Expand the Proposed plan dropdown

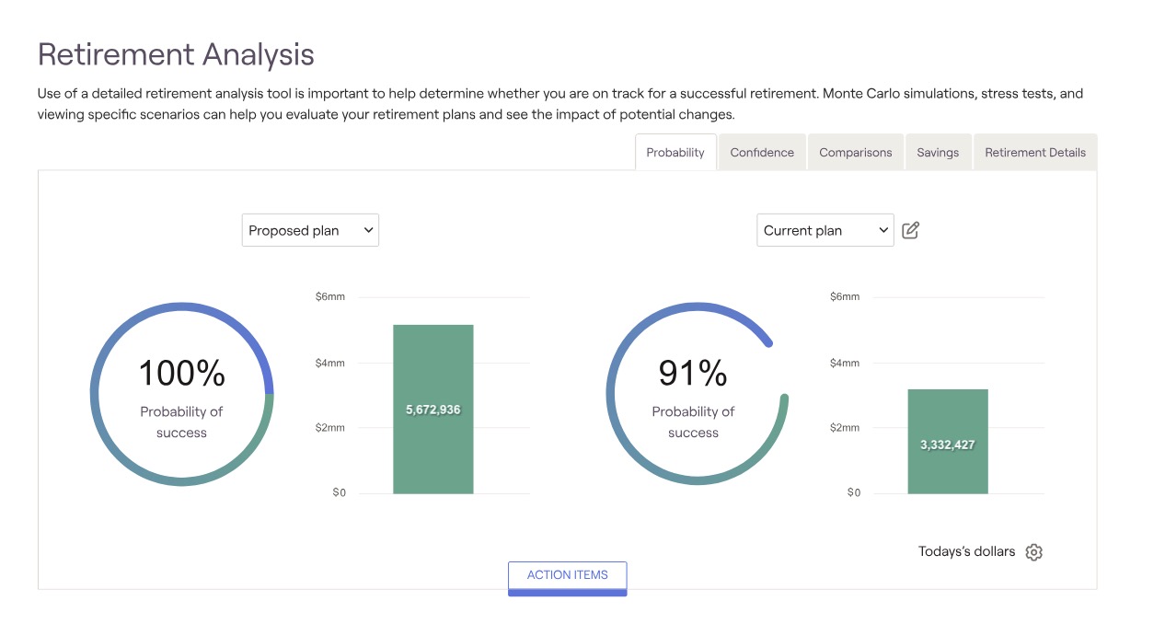(310, 230)
